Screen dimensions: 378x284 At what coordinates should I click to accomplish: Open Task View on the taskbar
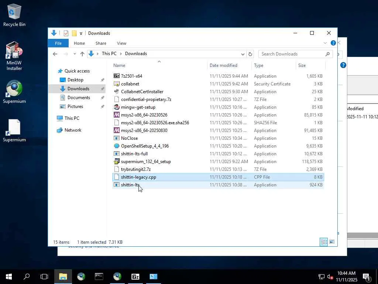(44, 277)
